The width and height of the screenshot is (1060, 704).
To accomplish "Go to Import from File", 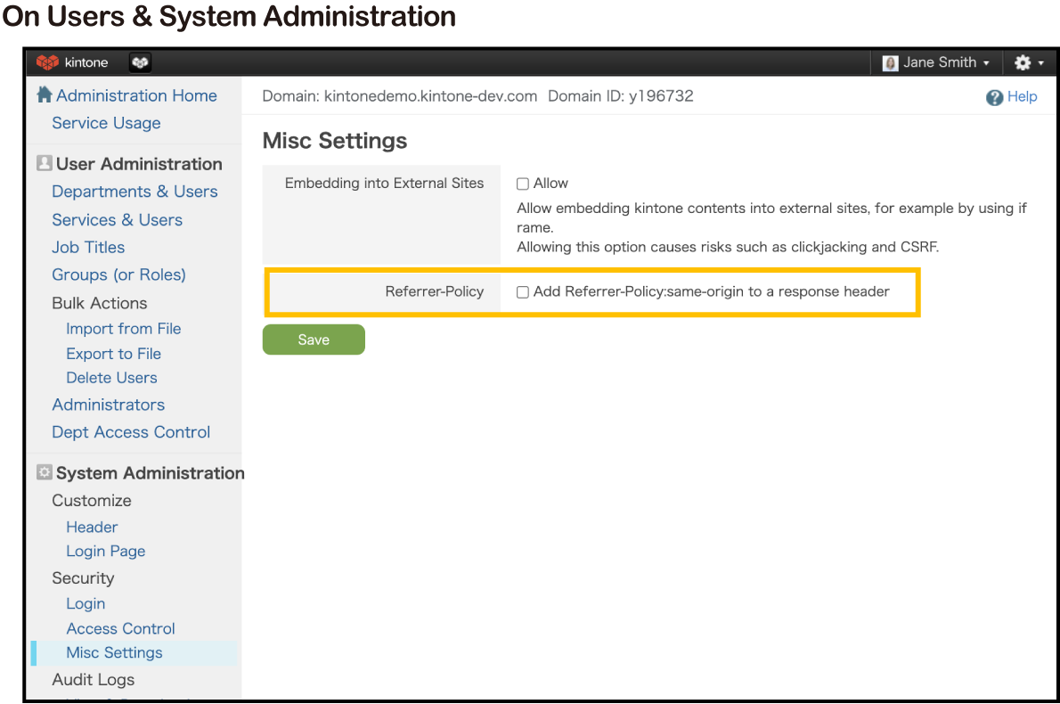I will point(123,329).
